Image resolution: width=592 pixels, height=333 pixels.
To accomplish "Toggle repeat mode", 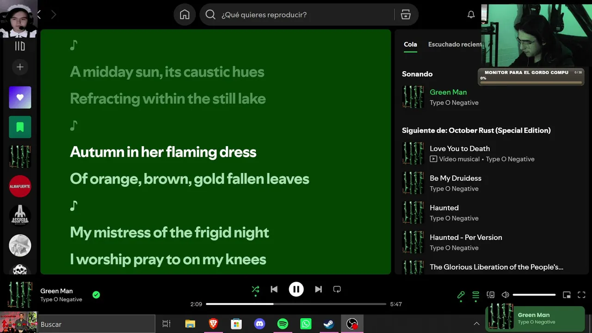I will 337,290.
